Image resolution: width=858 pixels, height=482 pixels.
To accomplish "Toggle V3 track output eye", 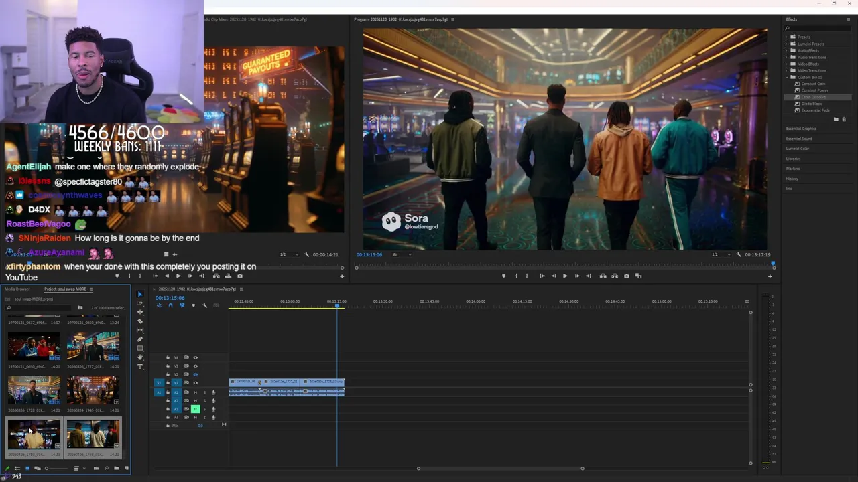I will pos(196,366).
